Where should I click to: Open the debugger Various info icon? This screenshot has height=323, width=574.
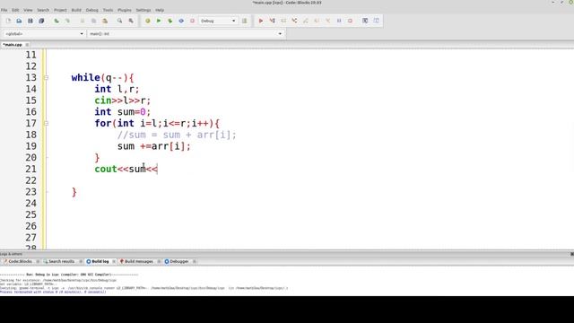tap(377, 21)
